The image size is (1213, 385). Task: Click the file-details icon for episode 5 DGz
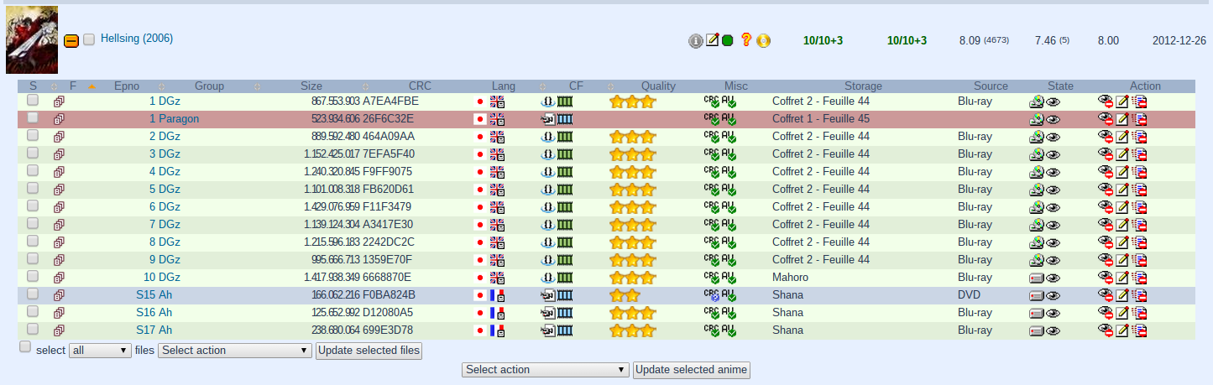point(59,190)
